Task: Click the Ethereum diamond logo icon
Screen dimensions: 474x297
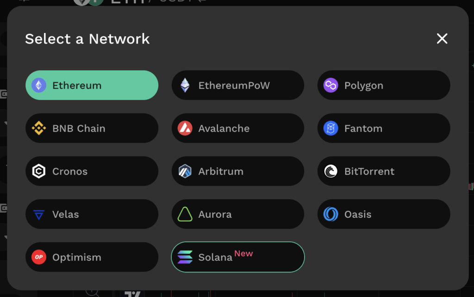Action: click(x=39, y=85)
